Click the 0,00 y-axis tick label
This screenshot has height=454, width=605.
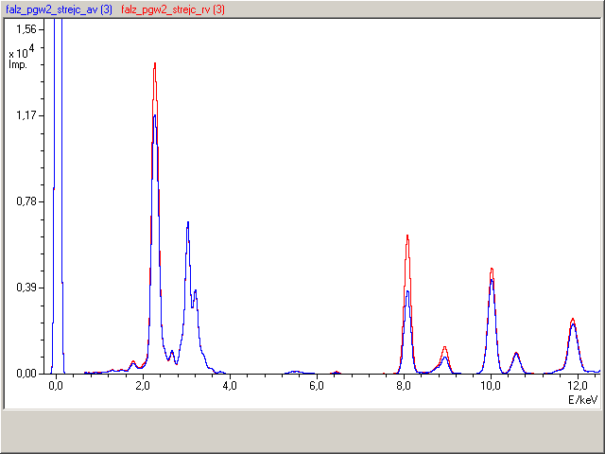[x=26, y=374]
